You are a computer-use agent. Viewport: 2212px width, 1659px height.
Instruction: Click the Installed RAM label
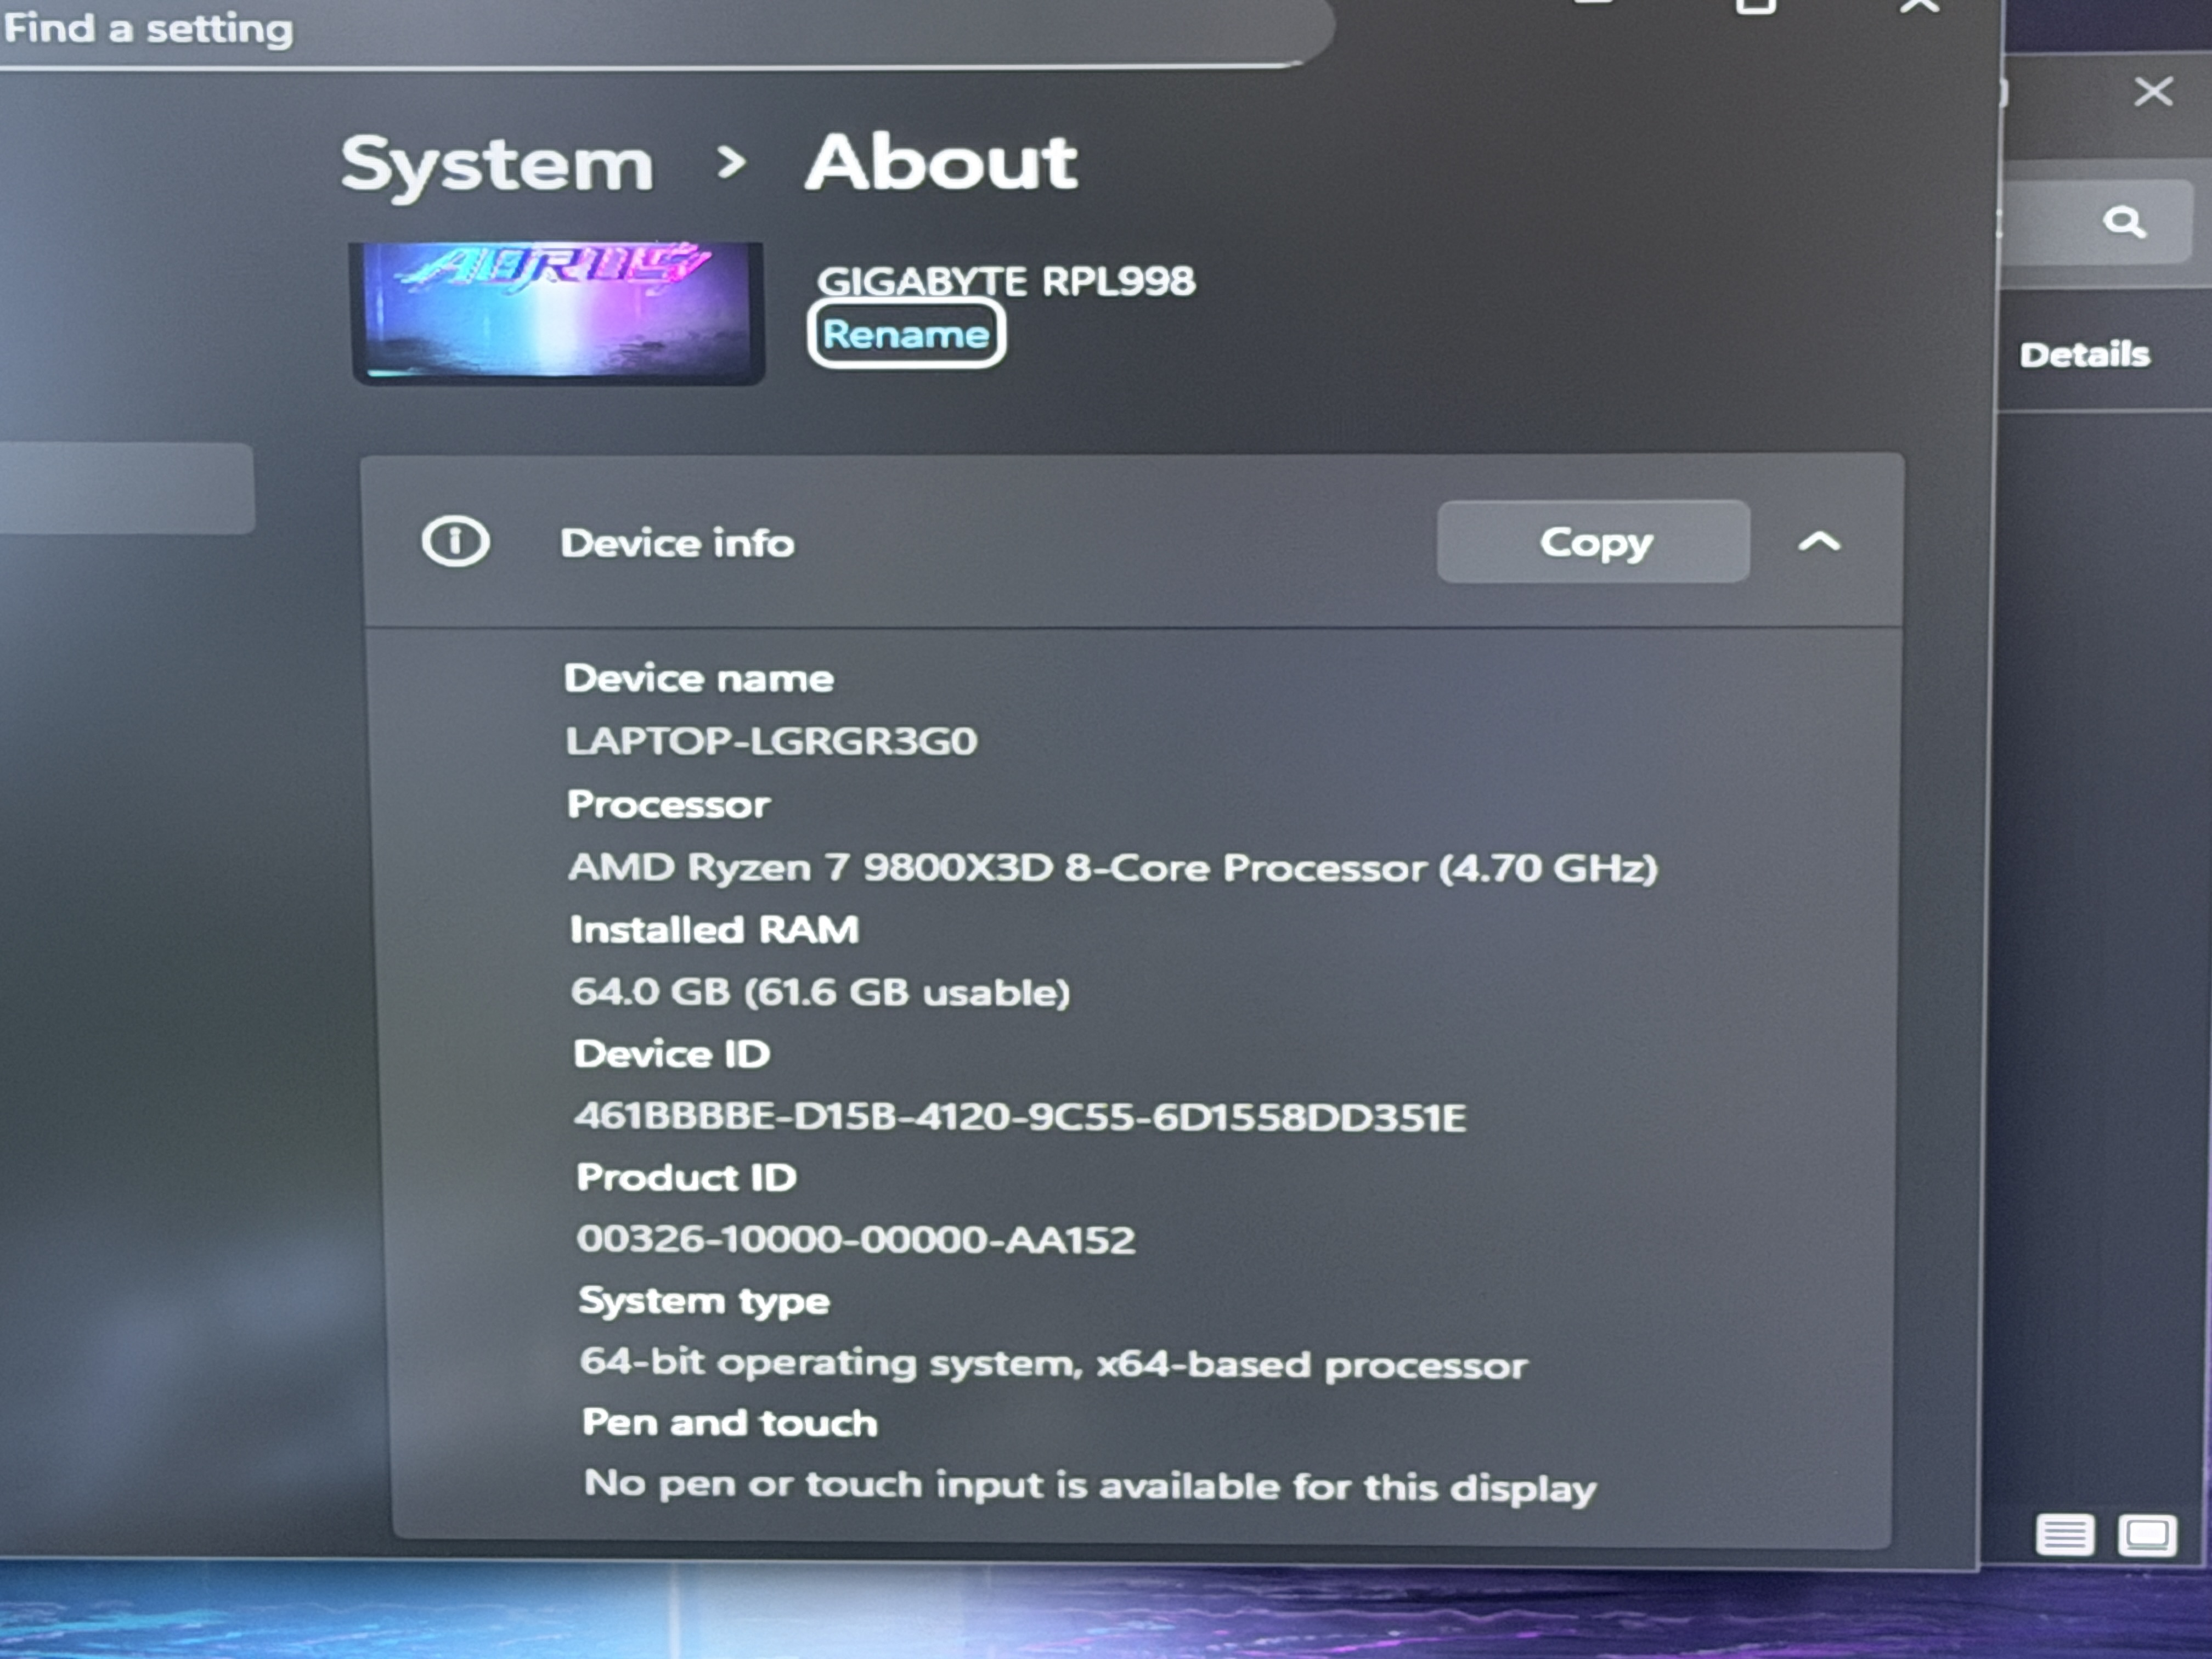tap(714, 929)
